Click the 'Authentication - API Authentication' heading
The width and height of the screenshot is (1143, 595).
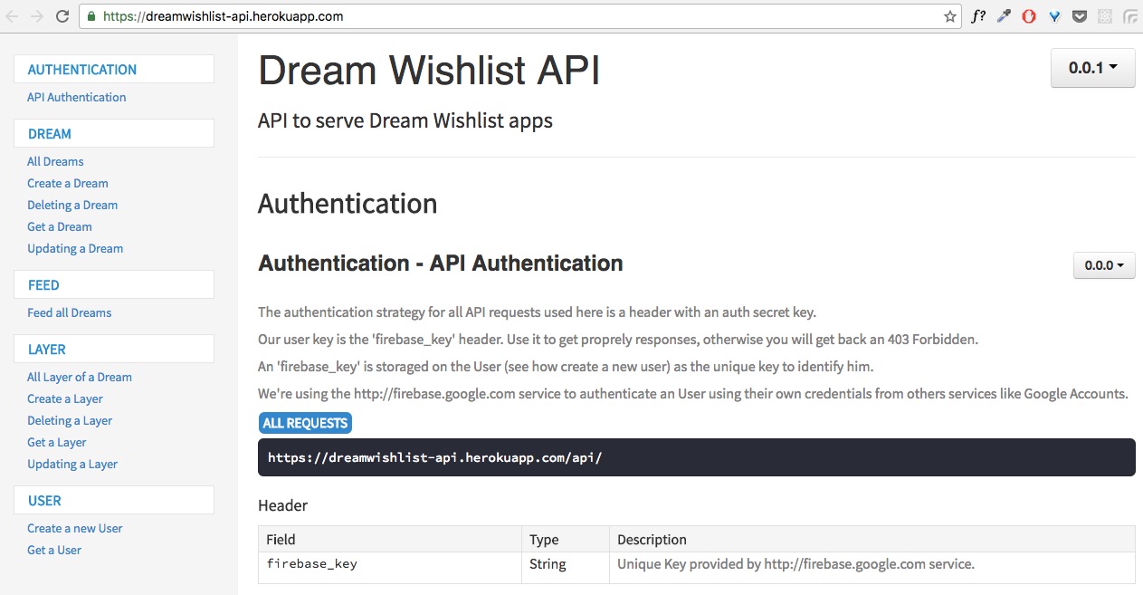tap(441, 264)
